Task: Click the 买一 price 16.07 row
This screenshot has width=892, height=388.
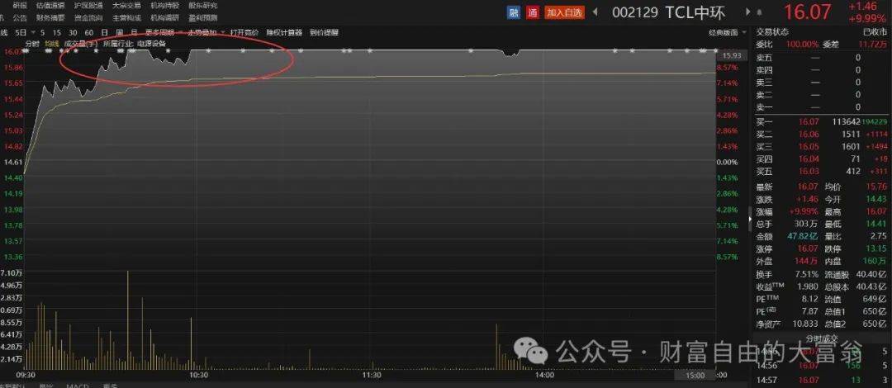Action: tap(821, 121)
